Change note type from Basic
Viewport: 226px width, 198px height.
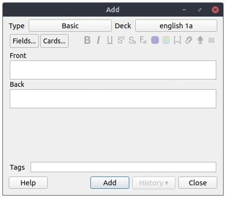[70, 26]
